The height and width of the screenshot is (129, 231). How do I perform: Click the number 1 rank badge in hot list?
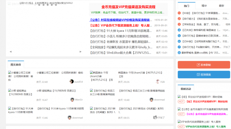click(179, 13)
